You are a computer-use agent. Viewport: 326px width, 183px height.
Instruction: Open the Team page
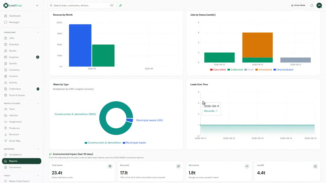(x=22, y=109)
